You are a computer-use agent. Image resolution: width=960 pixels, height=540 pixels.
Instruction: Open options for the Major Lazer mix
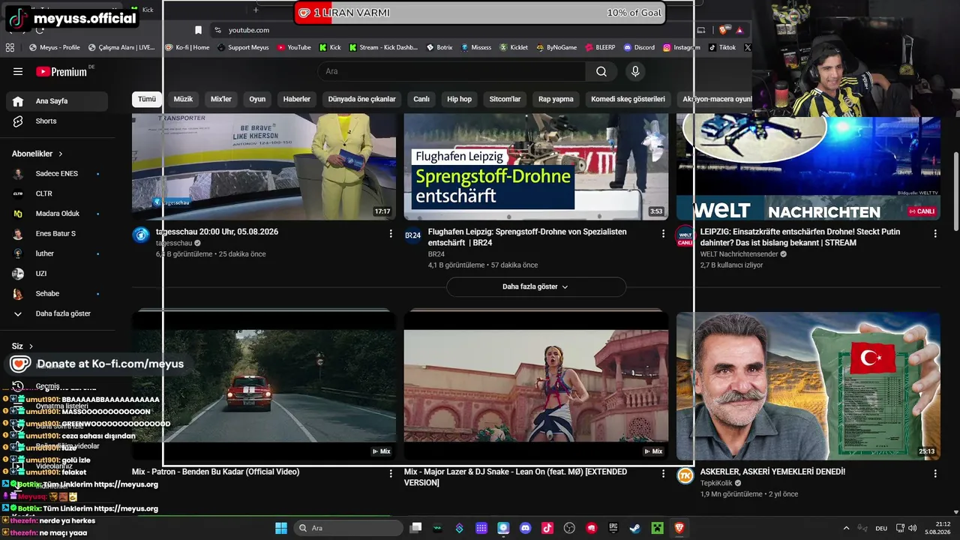point(663,474)
